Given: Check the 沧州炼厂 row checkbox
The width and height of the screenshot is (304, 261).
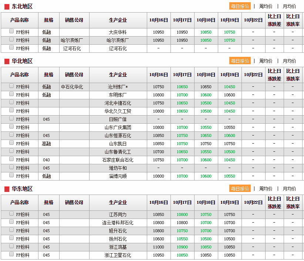Looking at the screenshot, I should [x=11, y=86].
